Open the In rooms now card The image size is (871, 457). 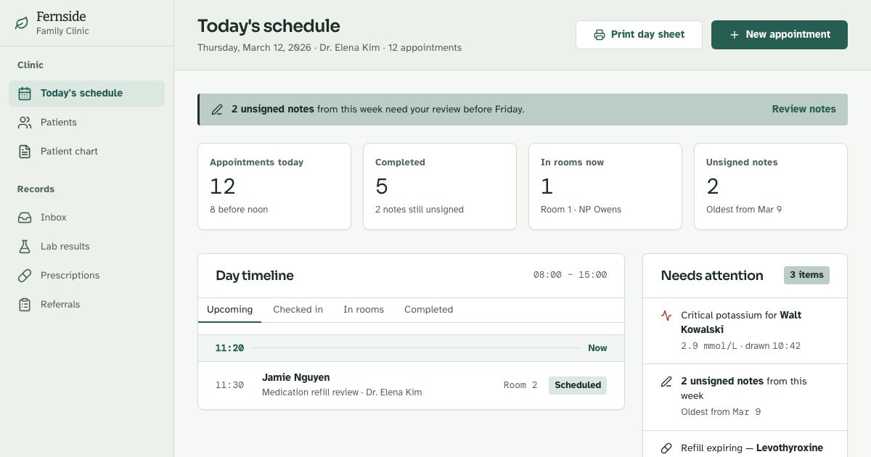[x=605, y=186]
